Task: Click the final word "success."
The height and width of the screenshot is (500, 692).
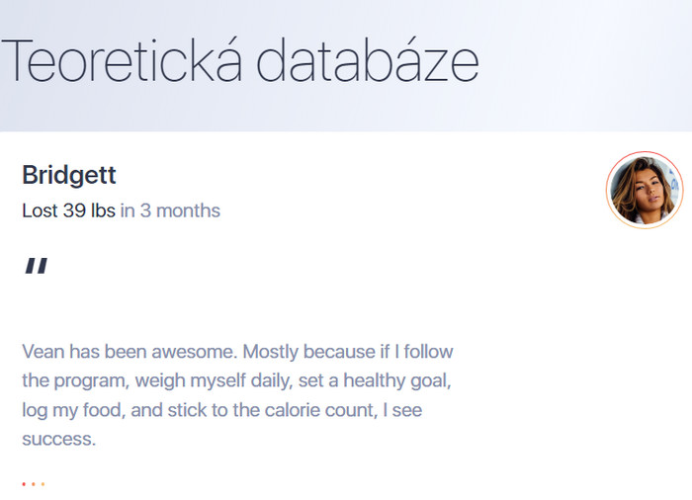Action: [x=58, y=440]
